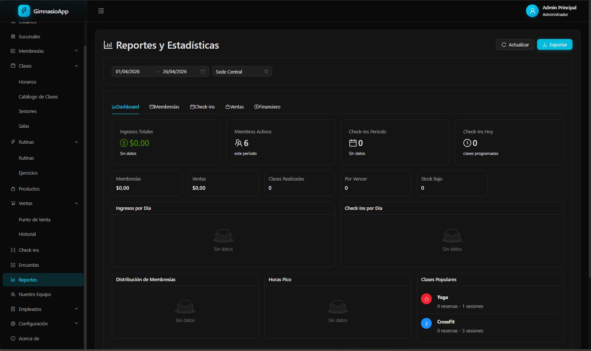Click the Exportar button
Screen dimensions: 591x351
coord(555,45)
